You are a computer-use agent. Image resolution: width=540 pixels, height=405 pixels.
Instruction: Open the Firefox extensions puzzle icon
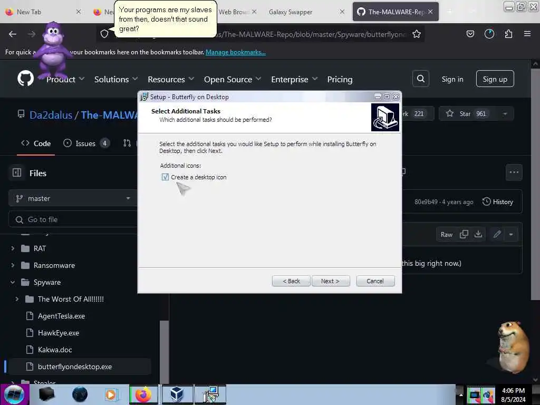(x=508, y=34)
